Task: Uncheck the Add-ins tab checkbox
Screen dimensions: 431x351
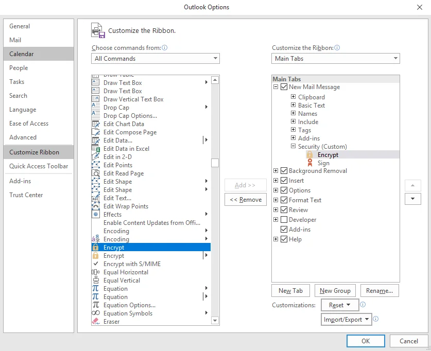Action: click(x=284, y=230)
